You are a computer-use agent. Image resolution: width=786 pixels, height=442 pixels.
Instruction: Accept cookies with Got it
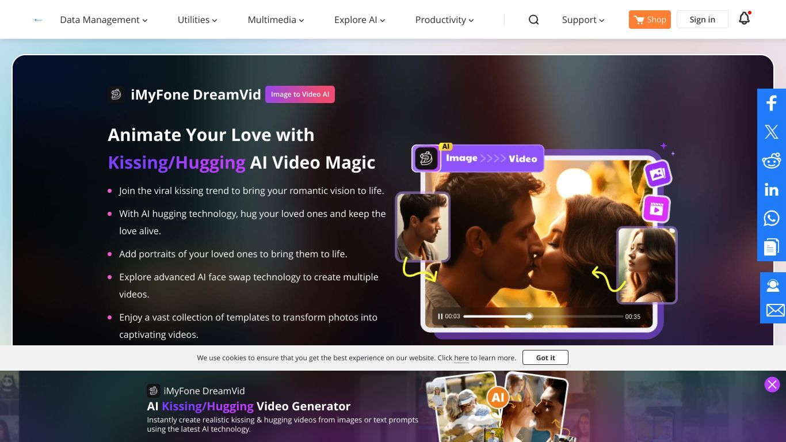point(545,357)
